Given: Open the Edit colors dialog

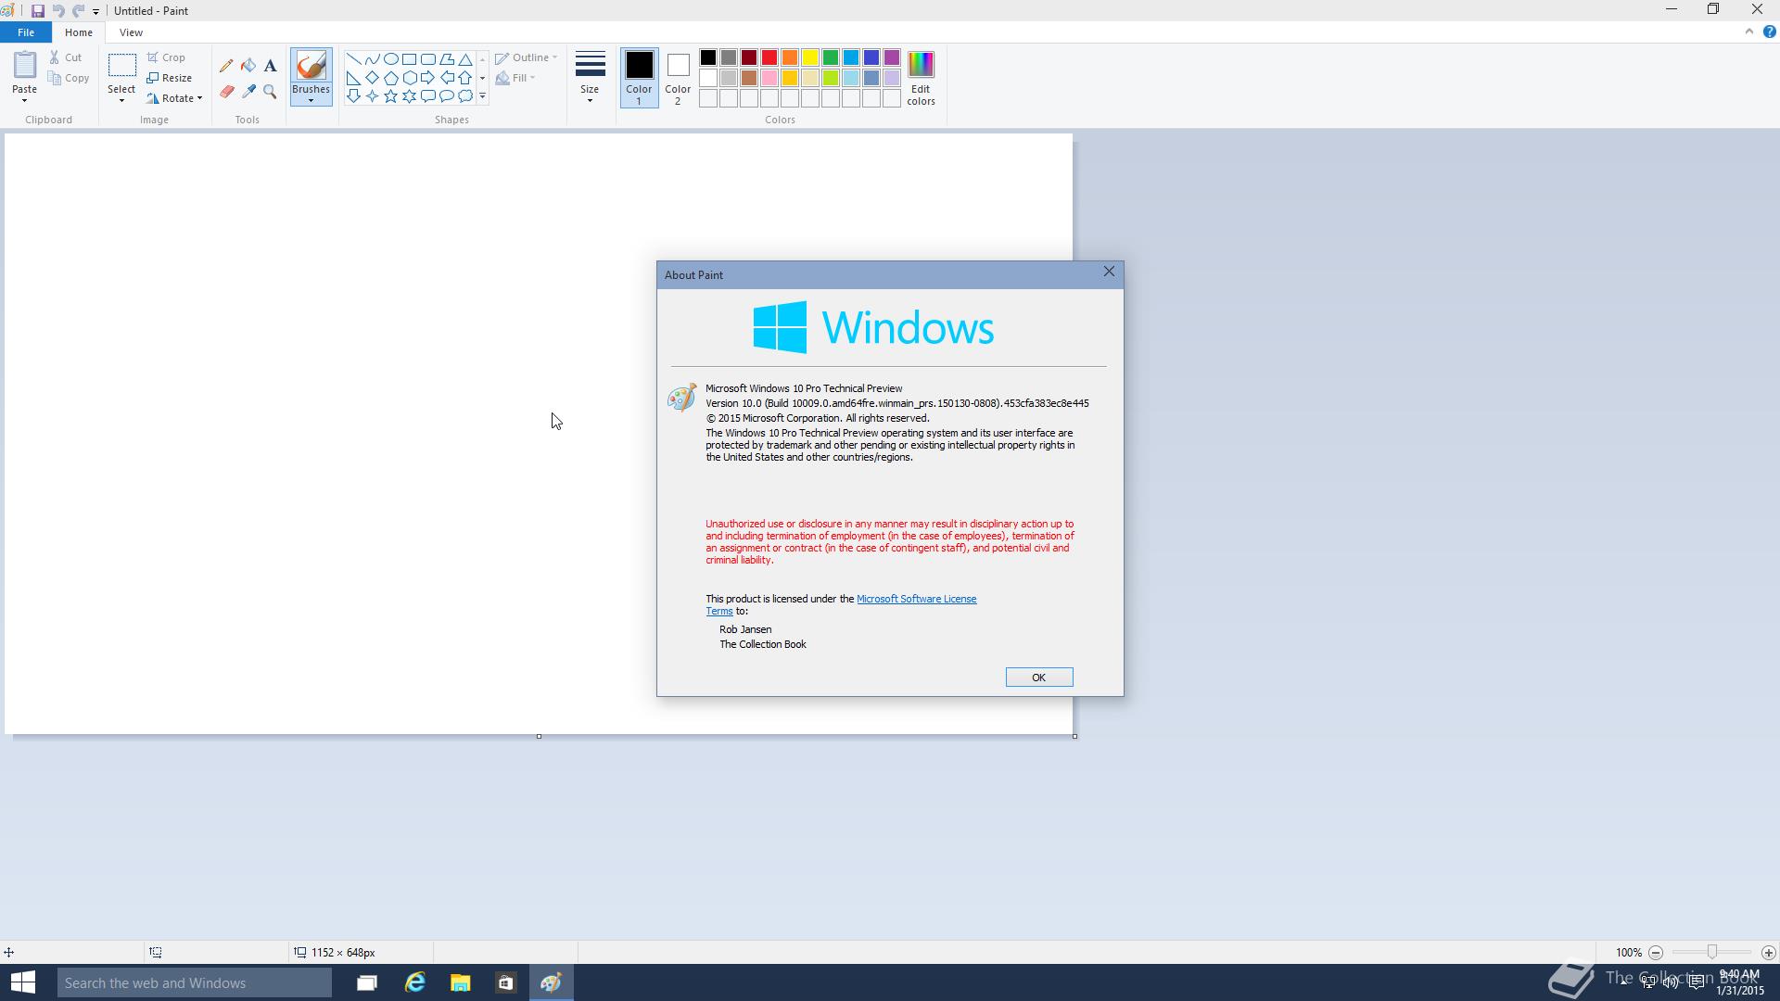Looking at the screenshot, I should point(921,78).
